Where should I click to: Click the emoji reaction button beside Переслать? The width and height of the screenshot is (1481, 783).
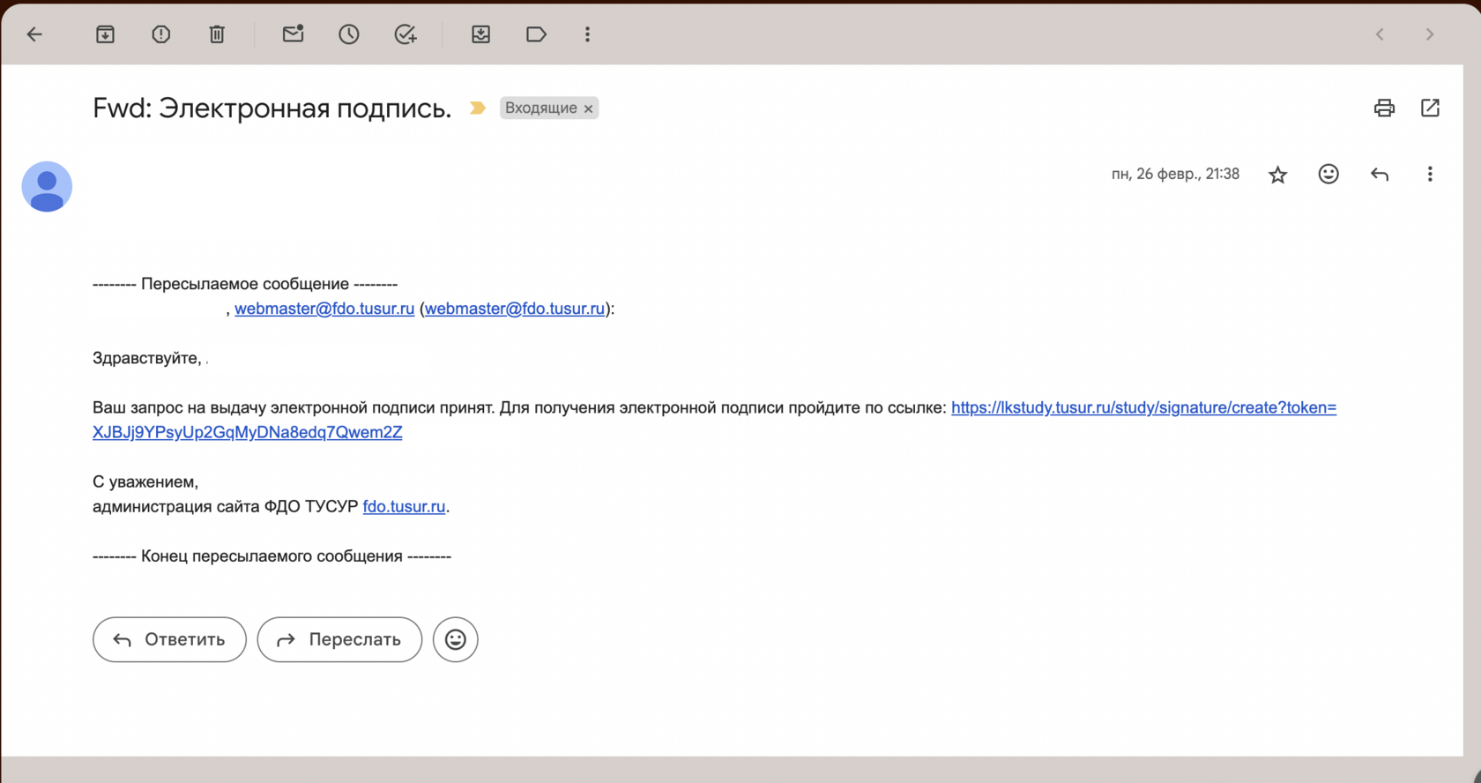[x=456, y=639]
